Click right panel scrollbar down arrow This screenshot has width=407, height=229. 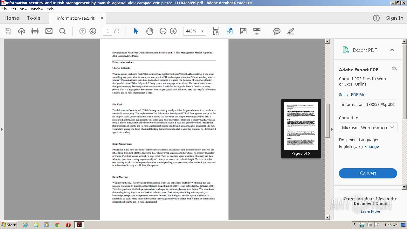point(404,187)
